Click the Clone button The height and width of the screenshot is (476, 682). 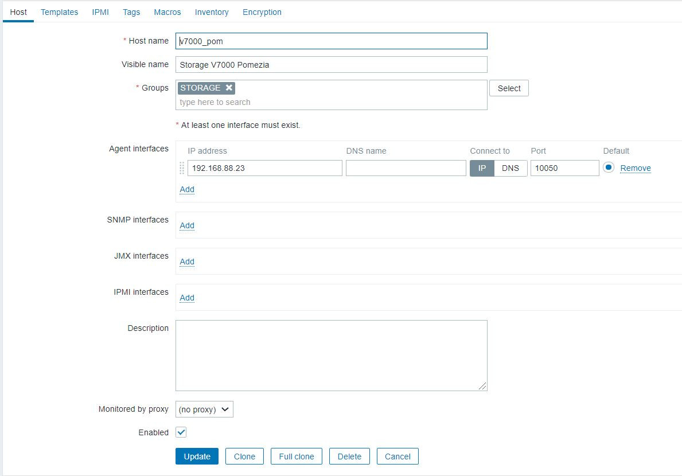244,457
